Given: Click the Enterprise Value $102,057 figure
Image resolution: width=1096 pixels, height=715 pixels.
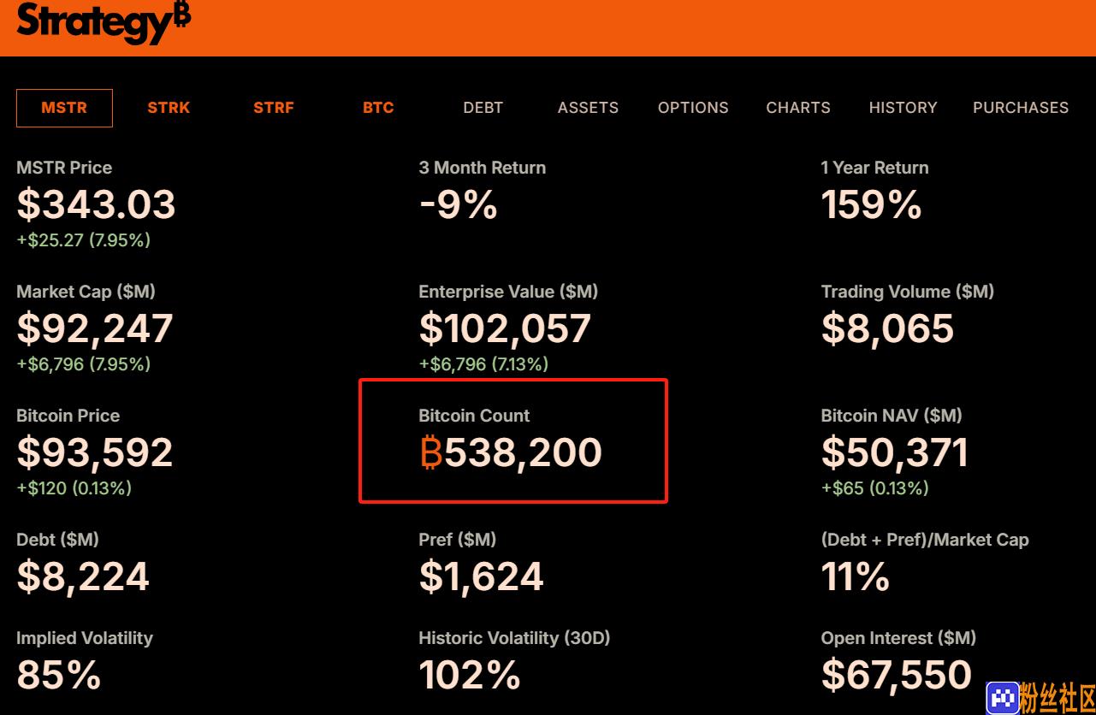Looking at the screenshot, I should [x=505, y=328].
